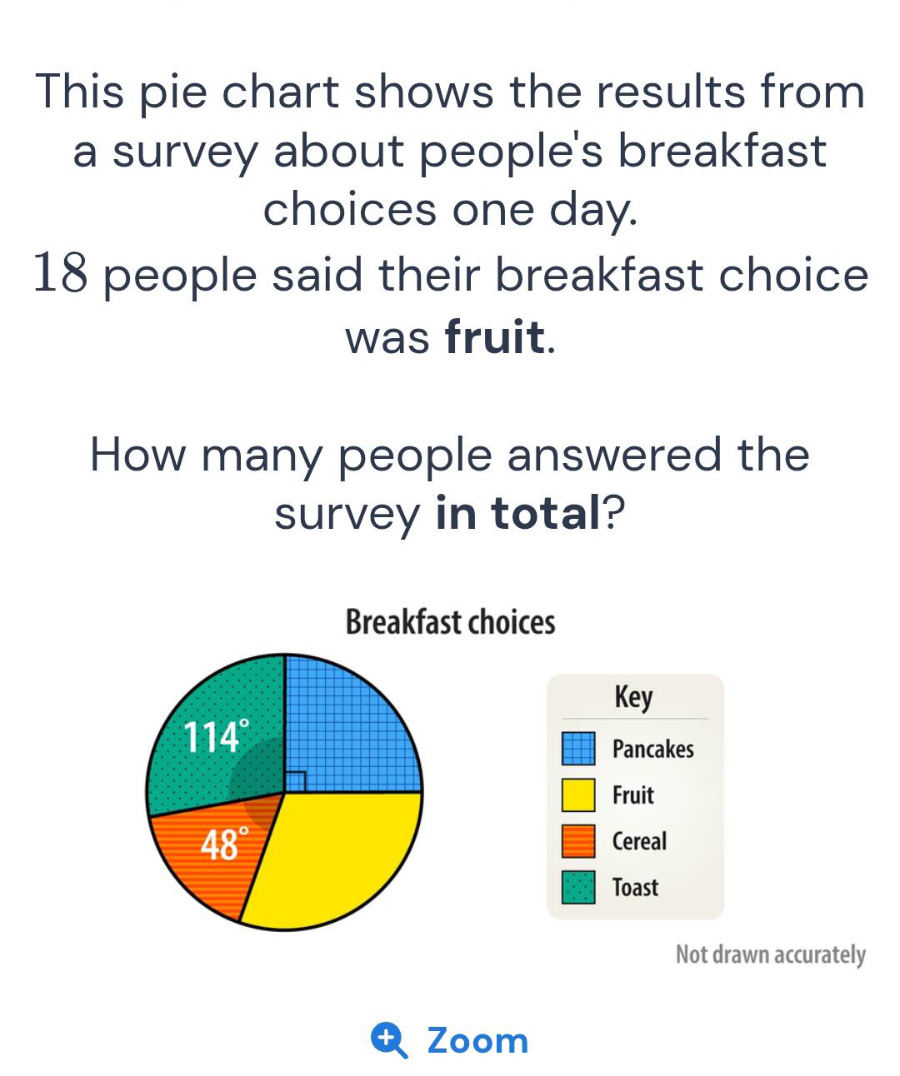Viewport: 900px width, 1076px height.
Task: Click the Key heading in legend
Action: (x=633, y=697)
